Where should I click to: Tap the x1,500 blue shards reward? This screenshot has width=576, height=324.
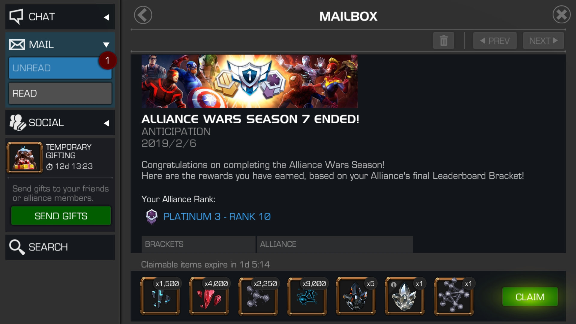tap(160, 296)
